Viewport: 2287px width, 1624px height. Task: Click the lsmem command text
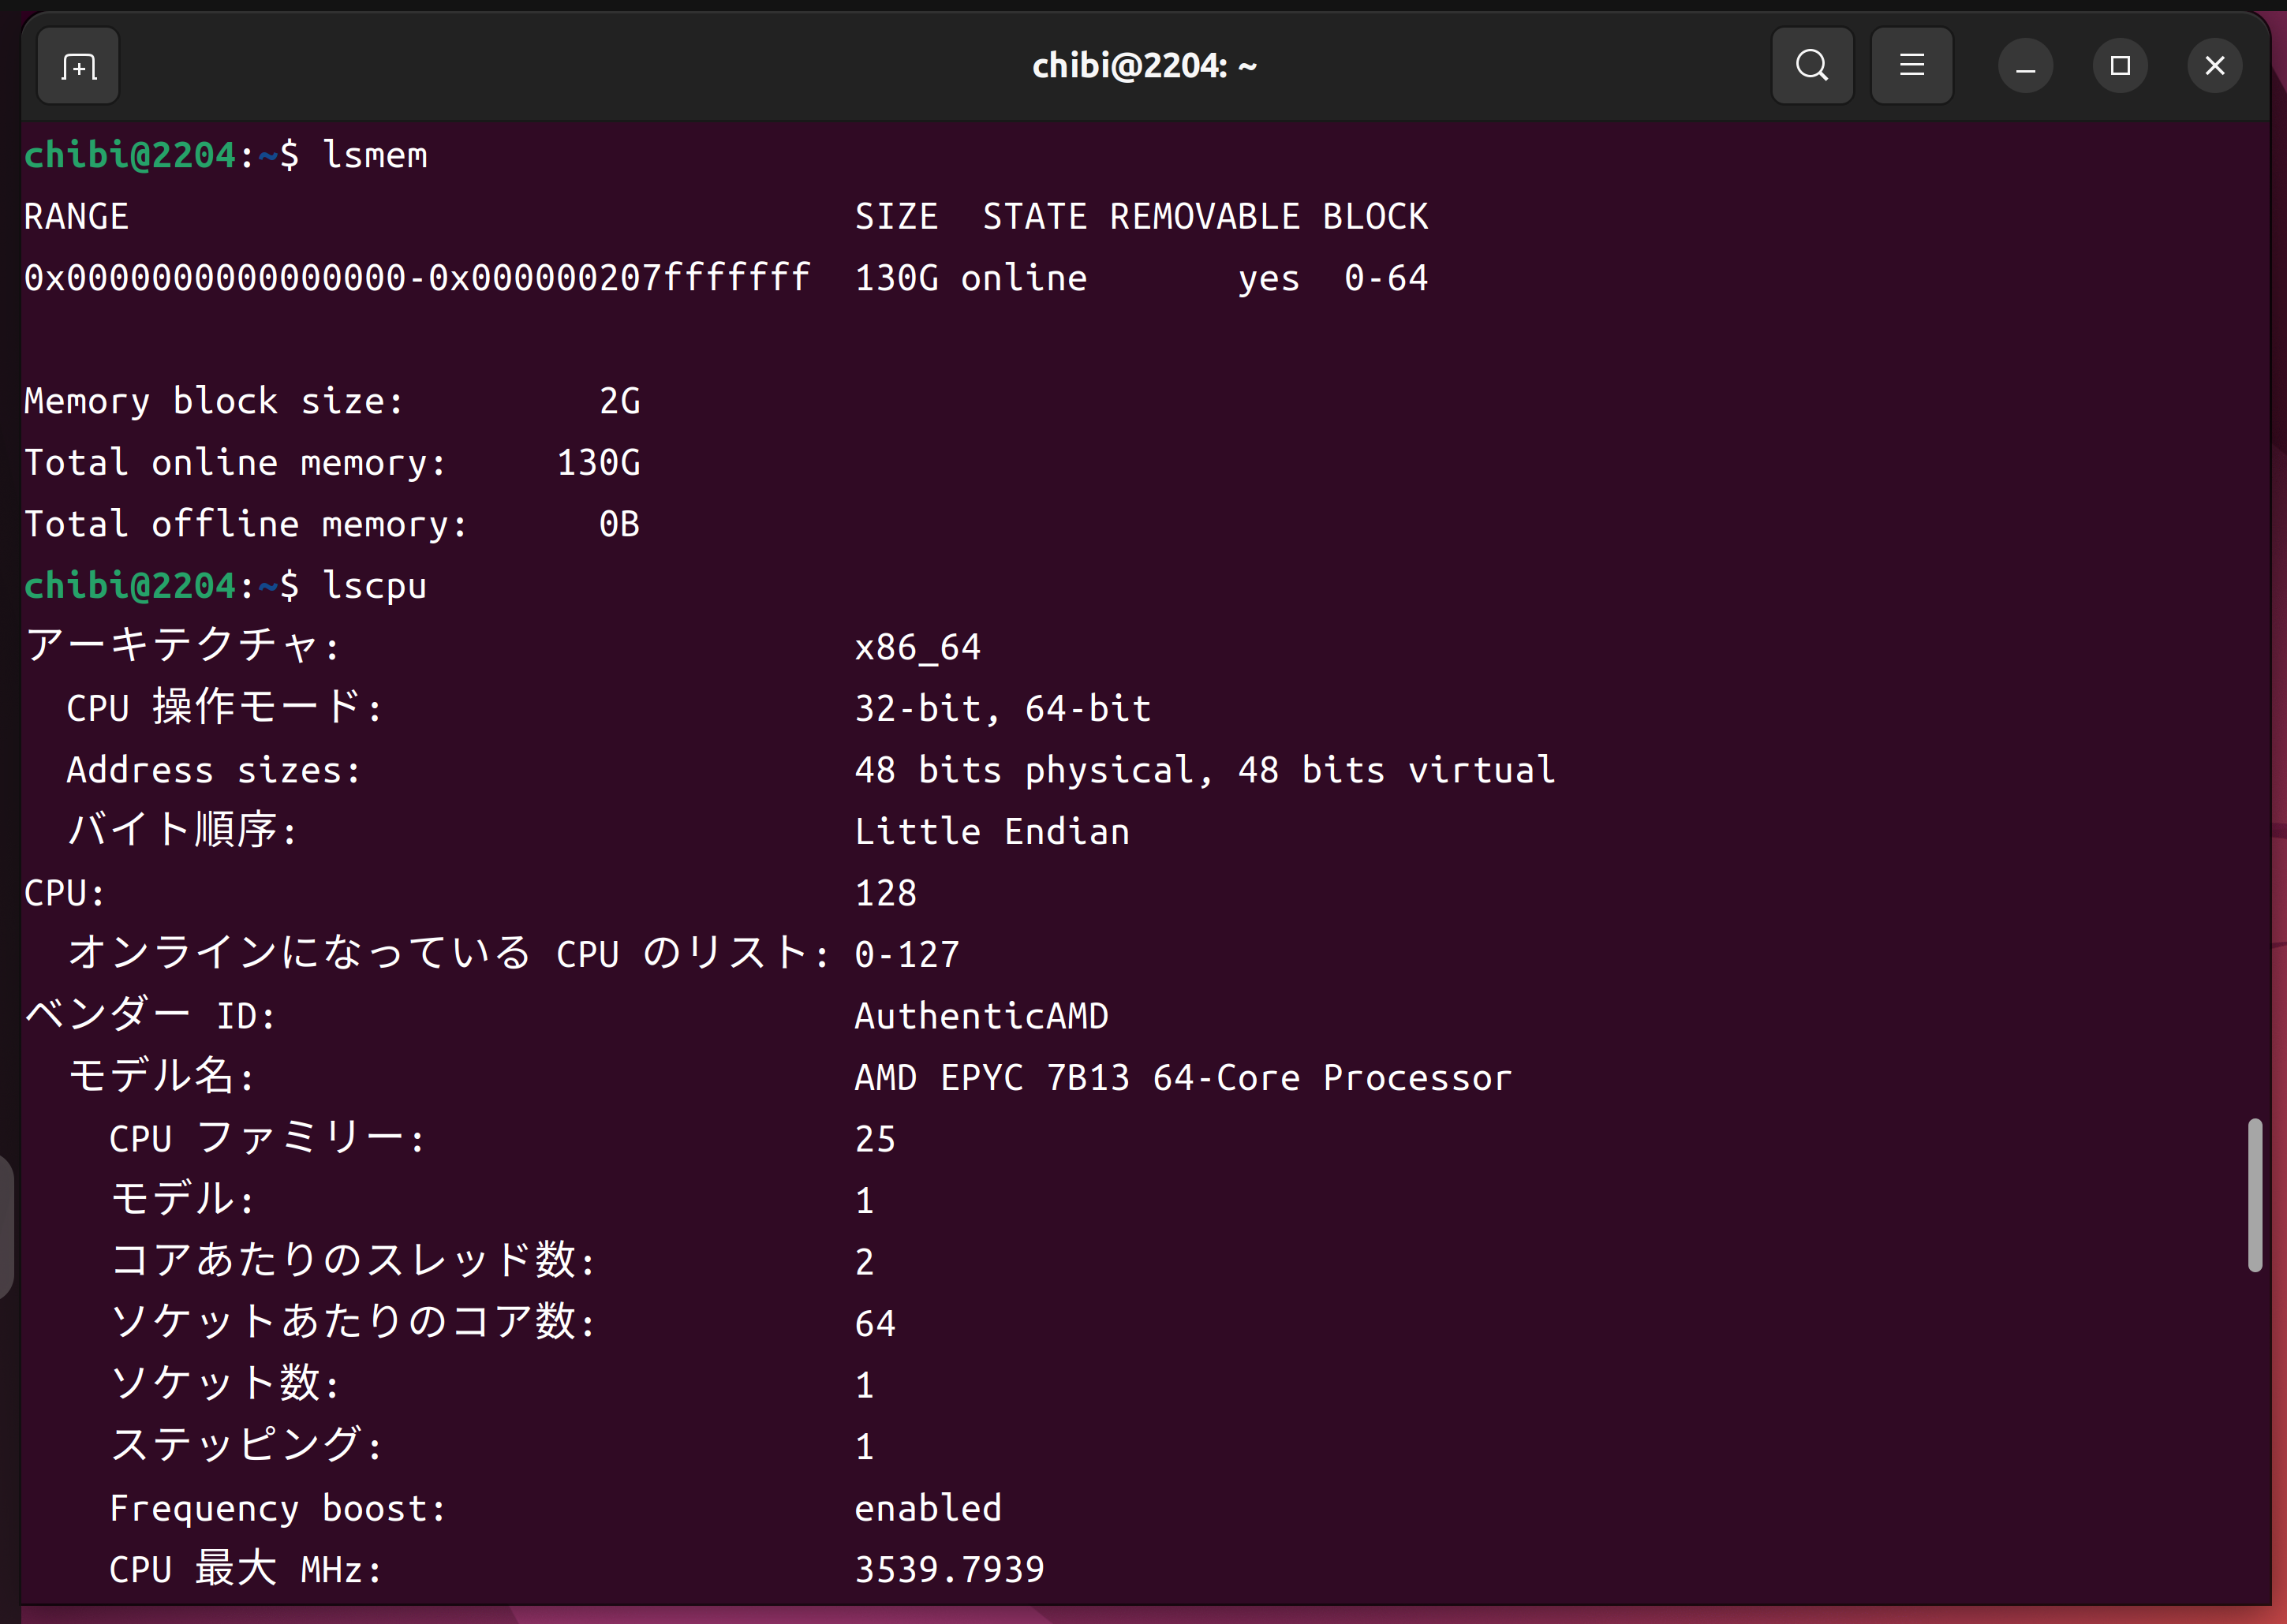tap(375, 156)
